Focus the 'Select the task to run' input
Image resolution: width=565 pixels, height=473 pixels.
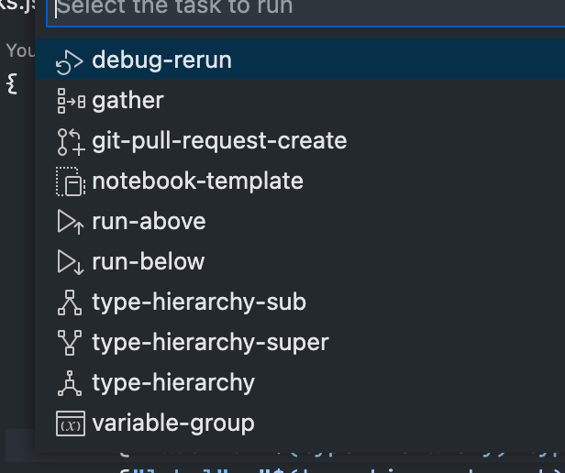303,9
